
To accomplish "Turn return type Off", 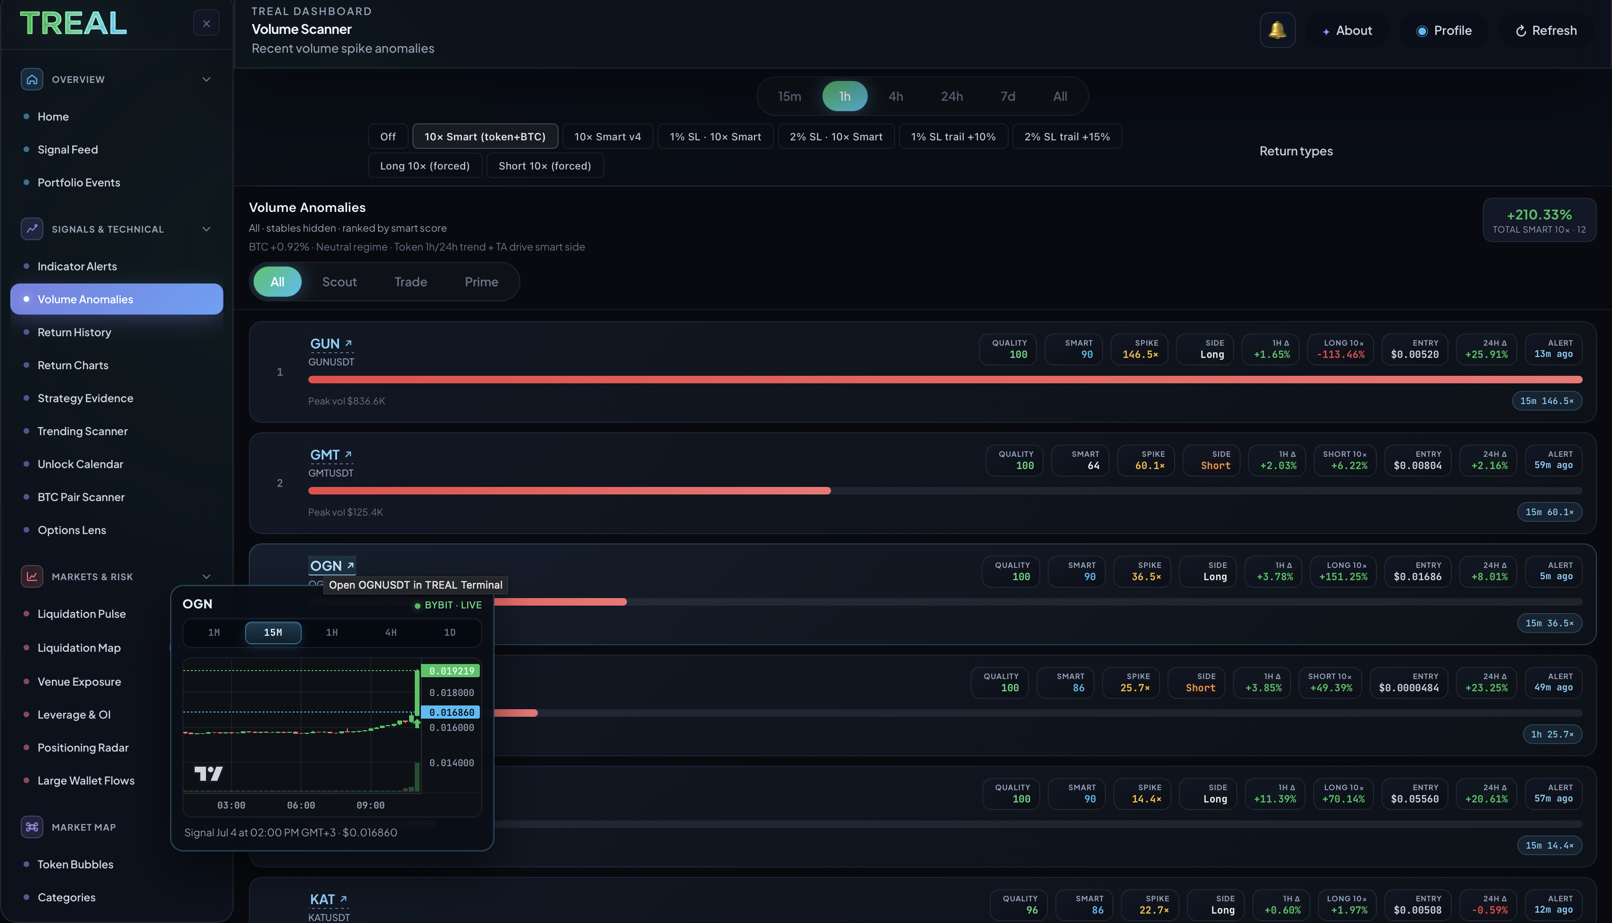I will 387,136.
